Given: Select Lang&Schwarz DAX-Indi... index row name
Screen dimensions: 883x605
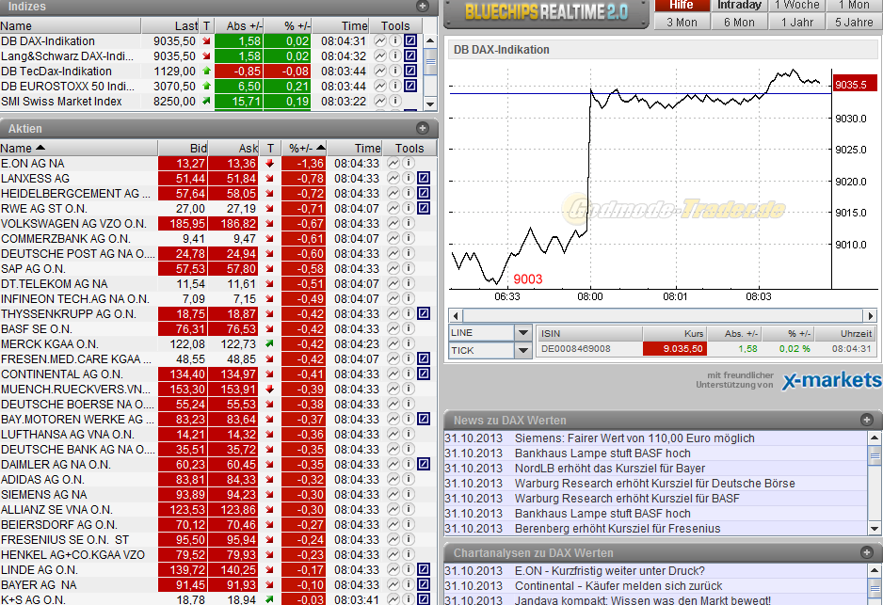Looking at the screenshot, I should [x=67, y=56].
